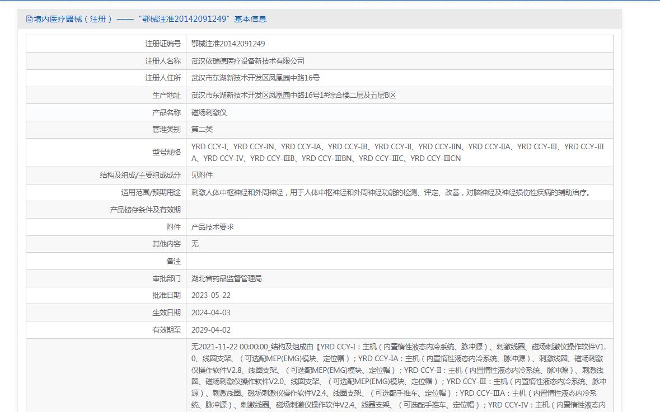Screen dimensions: 660x412
Task: Click the 无 value in the 其他内容 row
Action: 195,244
